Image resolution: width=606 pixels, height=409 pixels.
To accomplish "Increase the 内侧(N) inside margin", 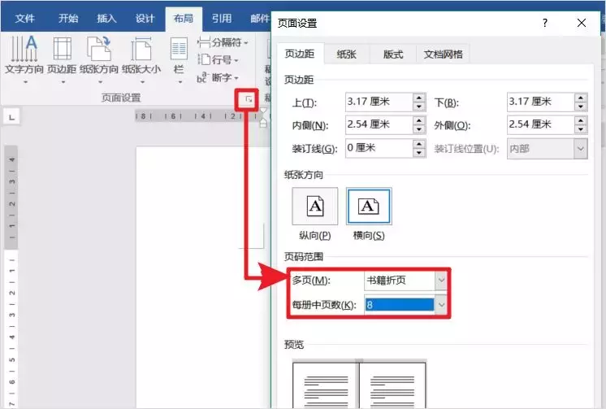I will (419, 120).
